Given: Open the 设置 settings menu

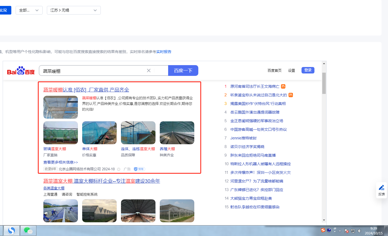Looking at the screenshot, I should point(292,71).
